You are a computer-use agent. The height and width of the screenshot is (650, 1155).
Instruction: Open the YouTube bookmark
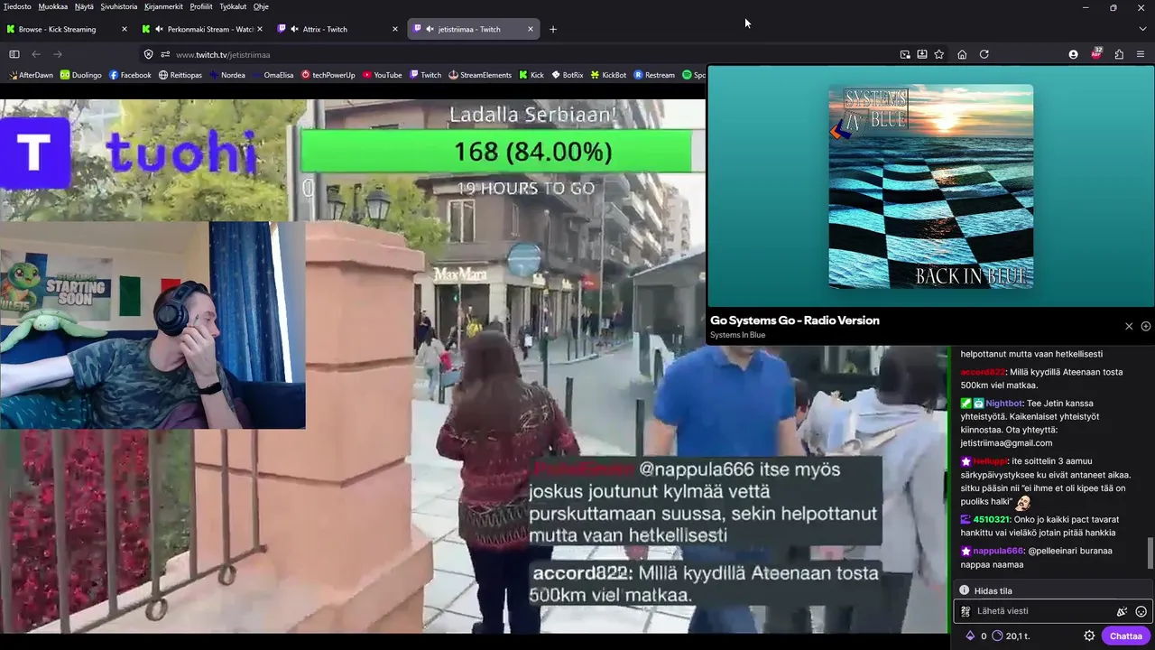(383, 75)
